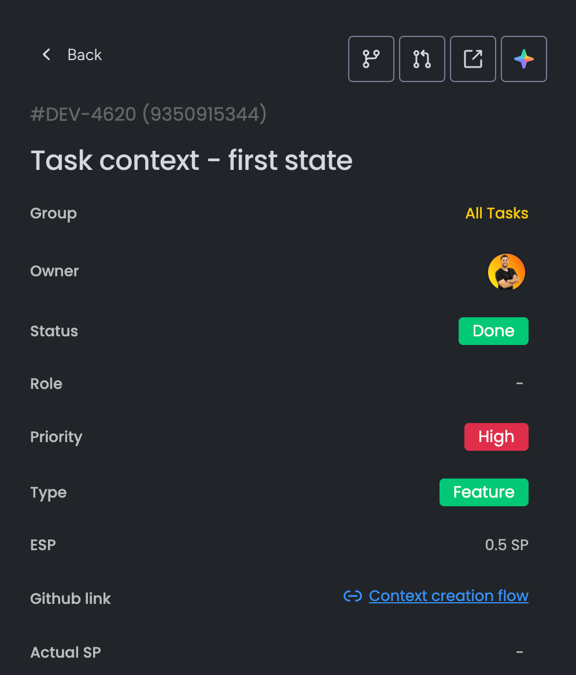
Task: Select the owner avatar picture
Action: click(x=506, y=272)
